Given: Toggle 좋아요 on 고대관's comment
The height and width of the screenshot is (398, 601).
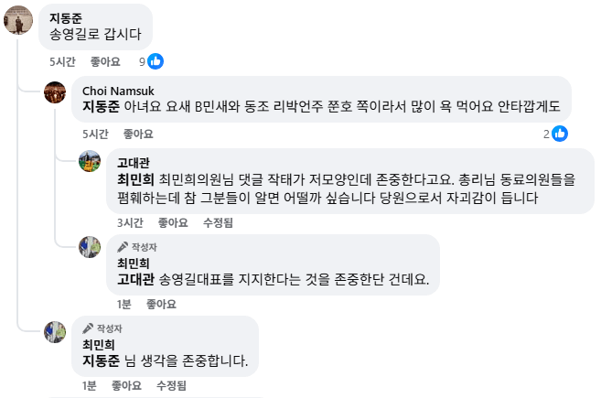Looking at the screenshot, I should 173,222.
